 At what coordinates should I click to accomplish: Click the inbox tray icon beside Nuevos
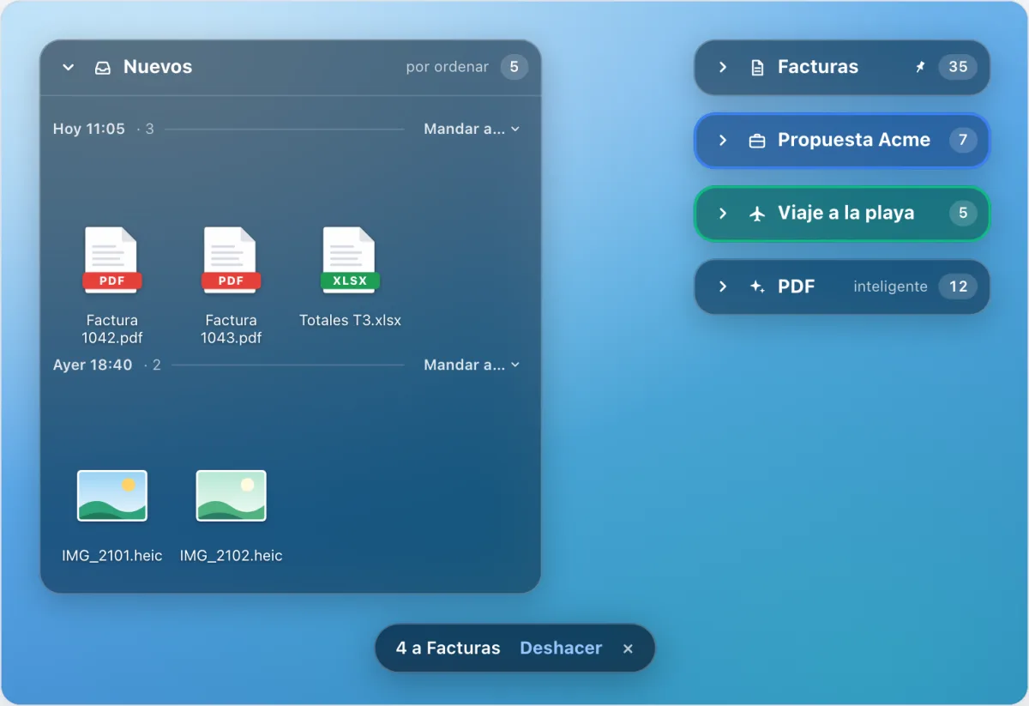[x=103, y=67]
